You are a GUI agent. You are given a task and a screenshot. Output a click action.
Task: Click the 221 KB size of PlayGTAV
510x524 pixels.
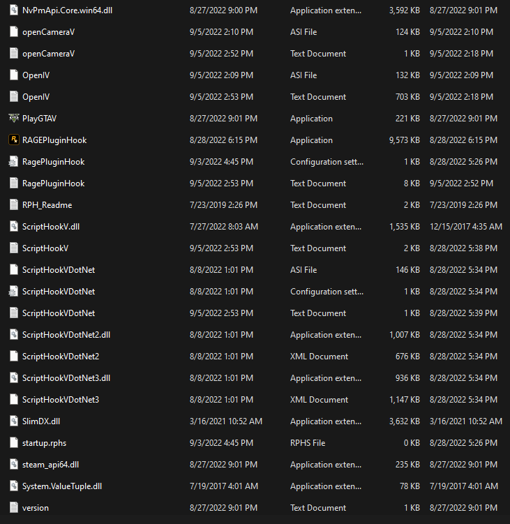(x=407, y=119)
